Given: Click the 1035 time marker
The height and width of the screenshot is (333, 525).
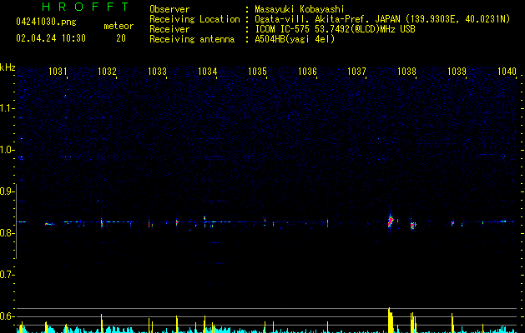Looking at the screenshot, I should [257, 72].
